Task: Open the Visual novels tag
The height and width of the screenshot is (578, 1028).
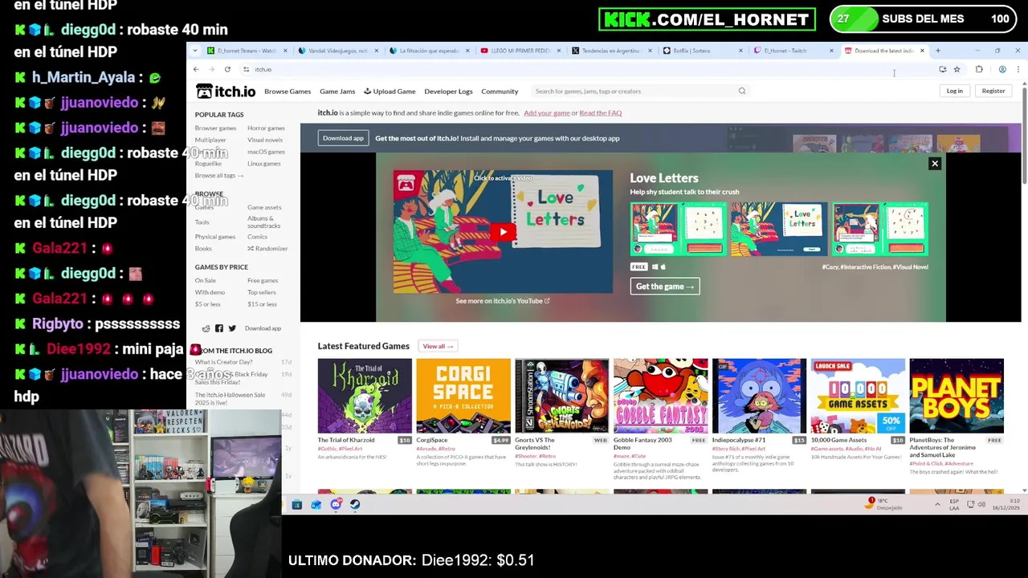Action: [265, 140]
